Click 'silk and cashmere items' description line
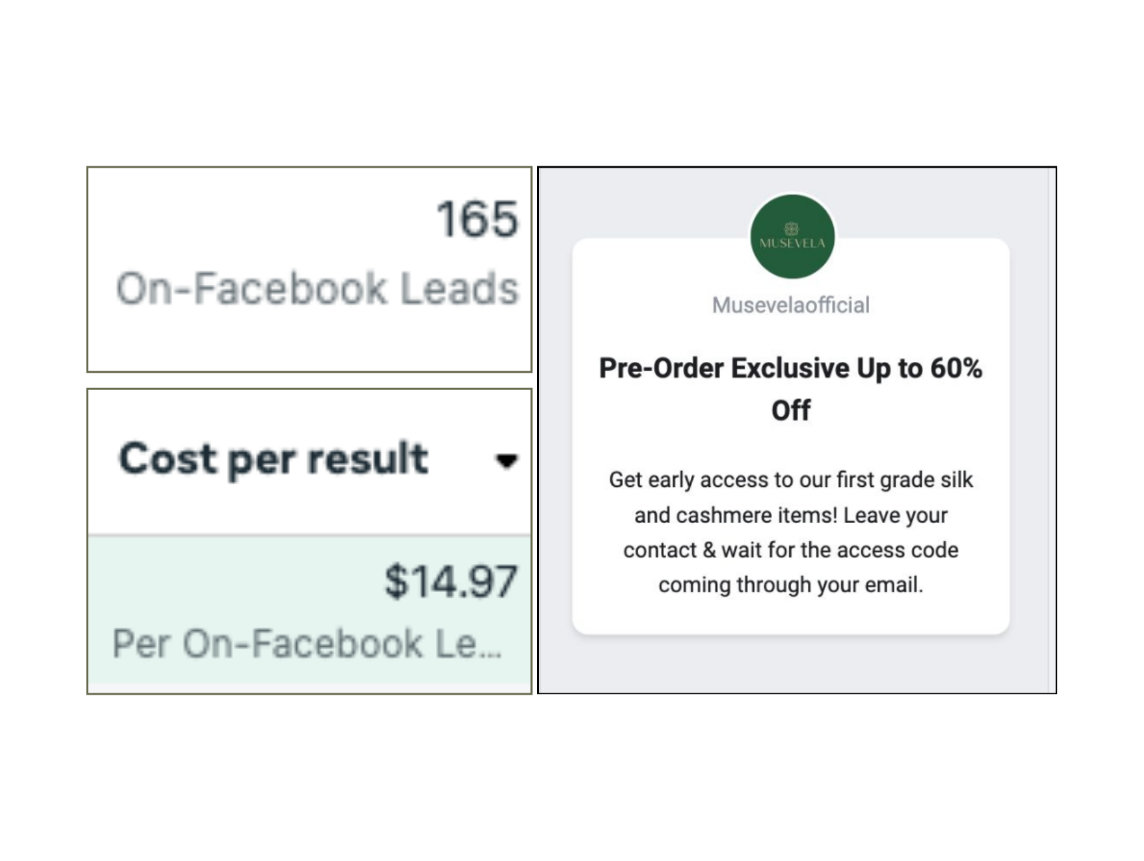Screen dimensions: 1144x861 791,515
